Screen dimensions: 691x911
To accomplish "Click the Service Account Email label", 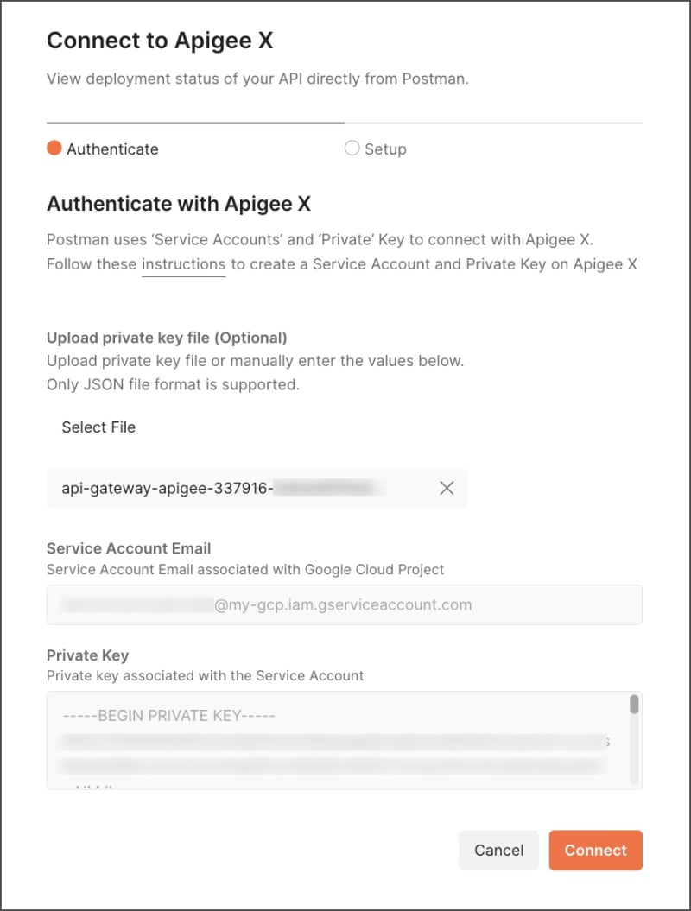I will (x=129, y=548).
